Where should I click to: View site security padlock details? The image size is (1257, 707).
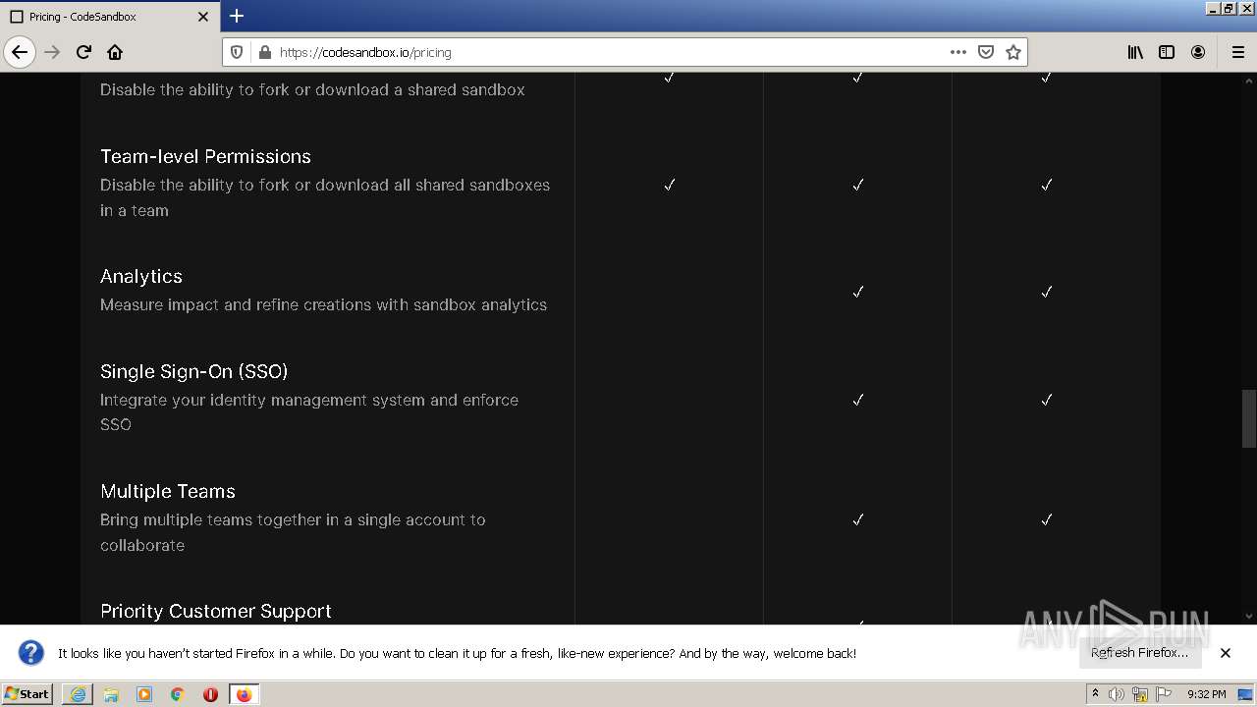pos(263,52)
